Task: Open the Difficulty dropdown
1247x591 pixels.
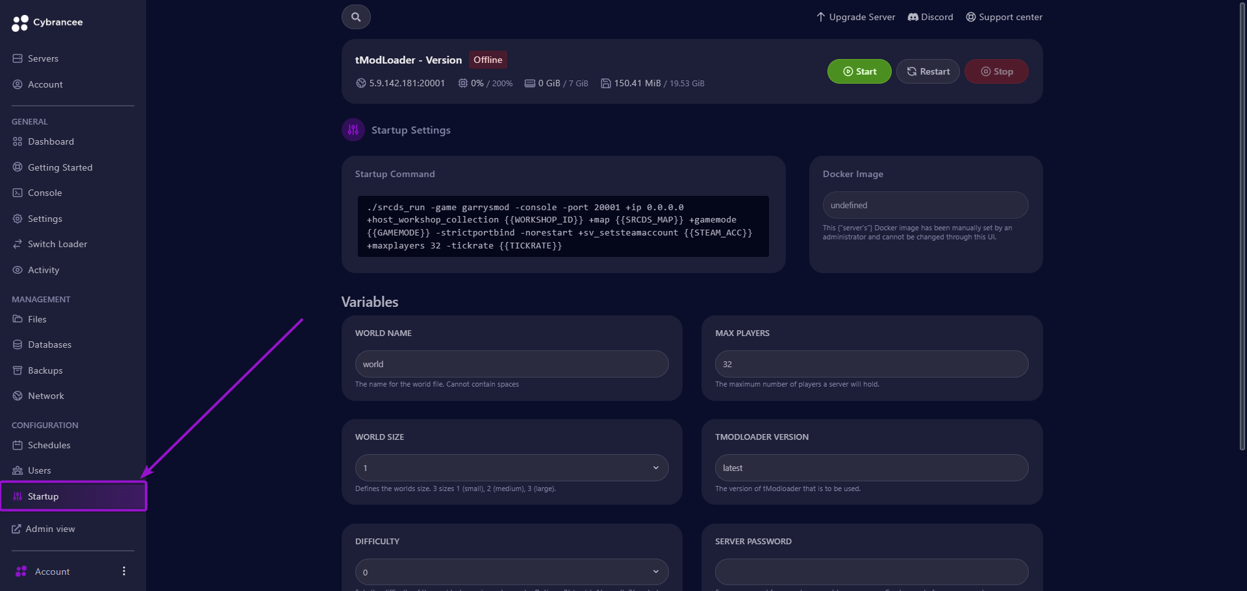Action: 656,572
